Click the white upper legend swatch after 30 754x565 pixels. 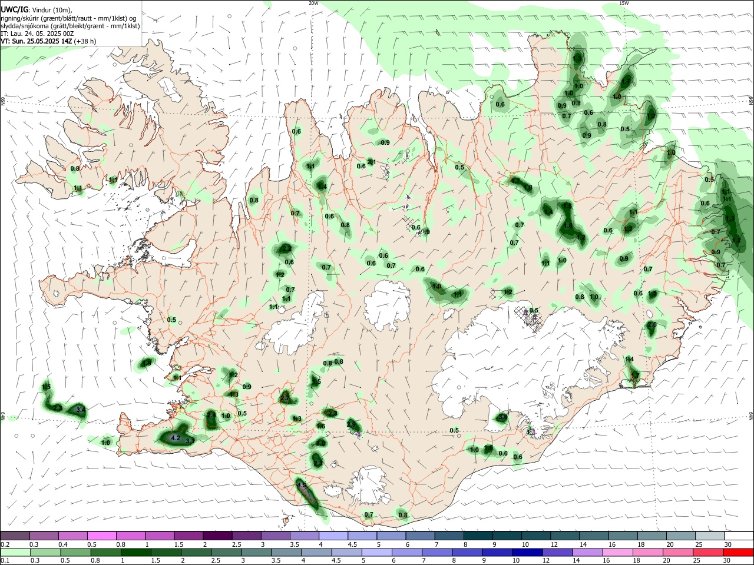tap(738, 536)
